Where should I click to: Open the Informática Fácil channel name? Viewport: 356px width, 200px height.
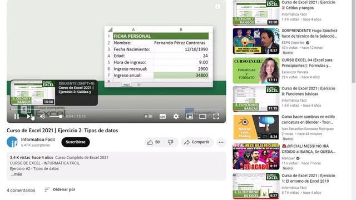[x=38, y=139]
